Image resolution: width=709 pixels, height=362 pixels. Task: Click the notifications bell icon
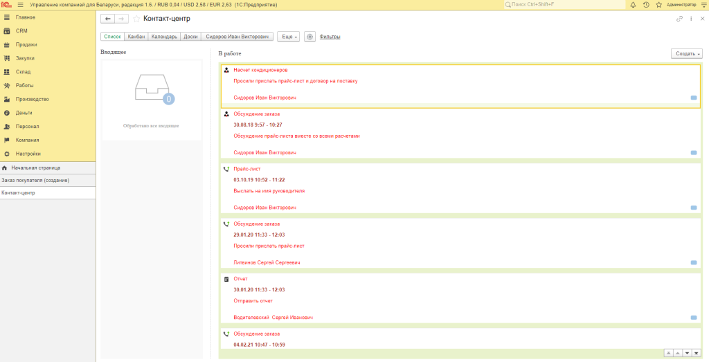point(633,5)
